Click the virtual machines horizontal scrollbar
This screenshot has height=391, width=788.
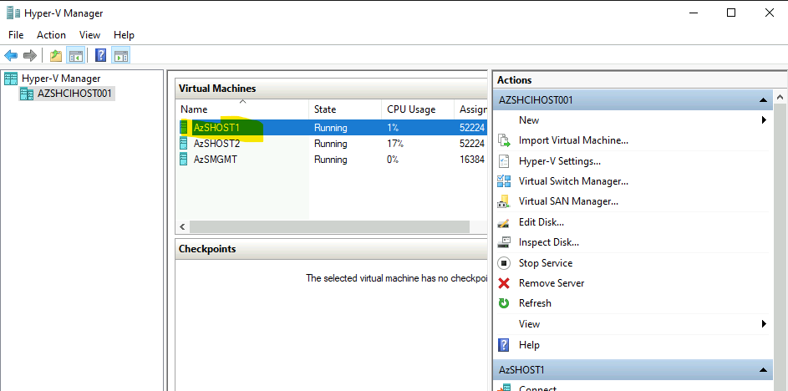click(x=329, y=226)
